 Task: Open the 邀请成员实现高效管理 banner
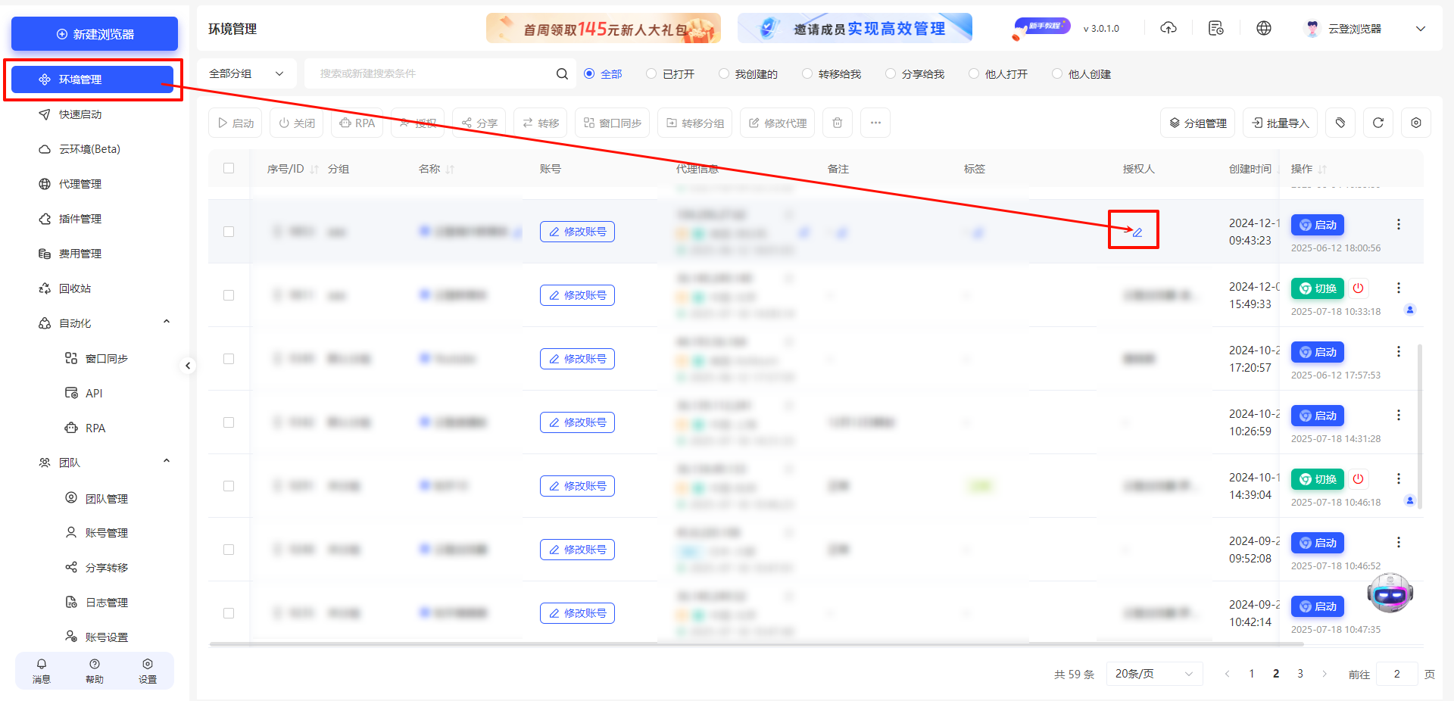[x=855, y=28]
